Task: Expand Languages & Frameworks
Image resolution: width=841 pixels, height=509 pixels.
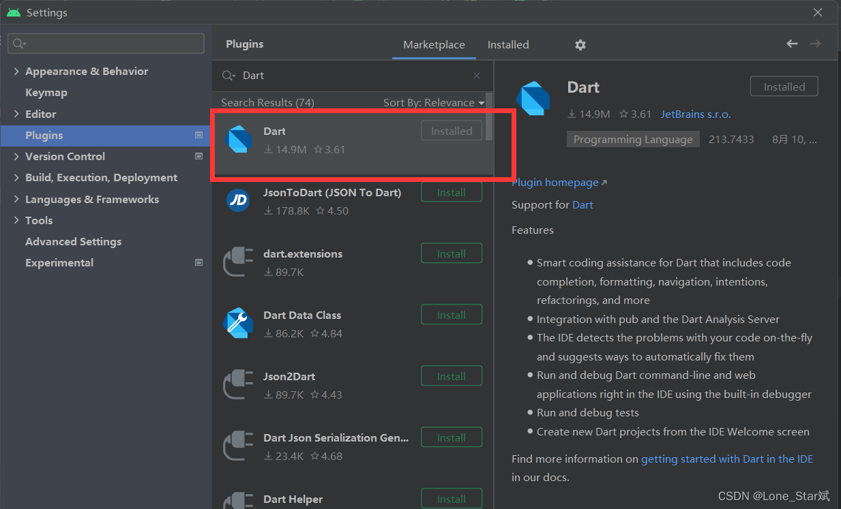Action: pos(16,199)
